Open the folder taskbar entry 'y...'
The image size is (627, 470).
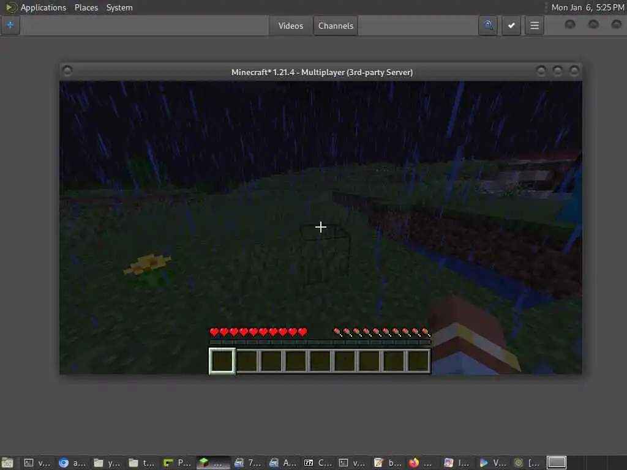[107, 463]
